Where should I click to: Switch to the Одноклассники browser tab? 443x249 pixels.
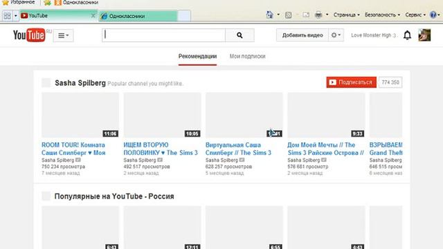[138, 16]
